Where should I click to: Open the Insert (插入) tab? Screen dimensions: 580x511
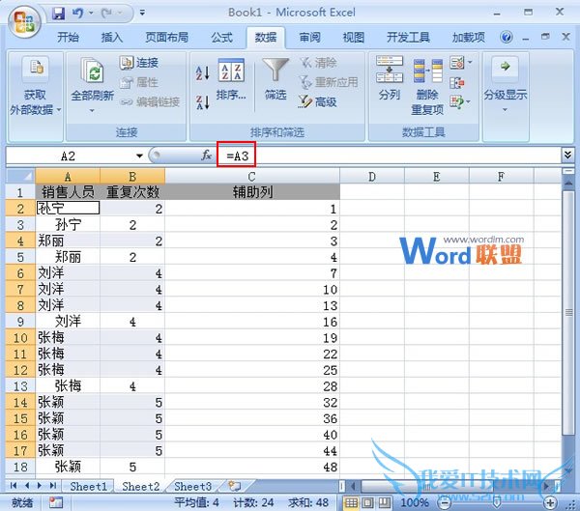click(x=112, y=37)
